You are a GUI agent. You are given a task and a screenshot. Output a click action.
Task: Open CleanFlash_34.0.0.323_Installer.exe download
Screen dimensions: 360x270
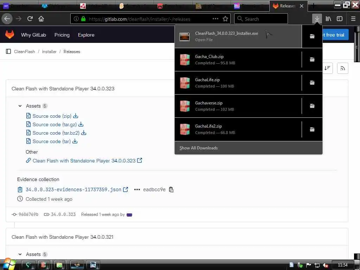point(238,36)
